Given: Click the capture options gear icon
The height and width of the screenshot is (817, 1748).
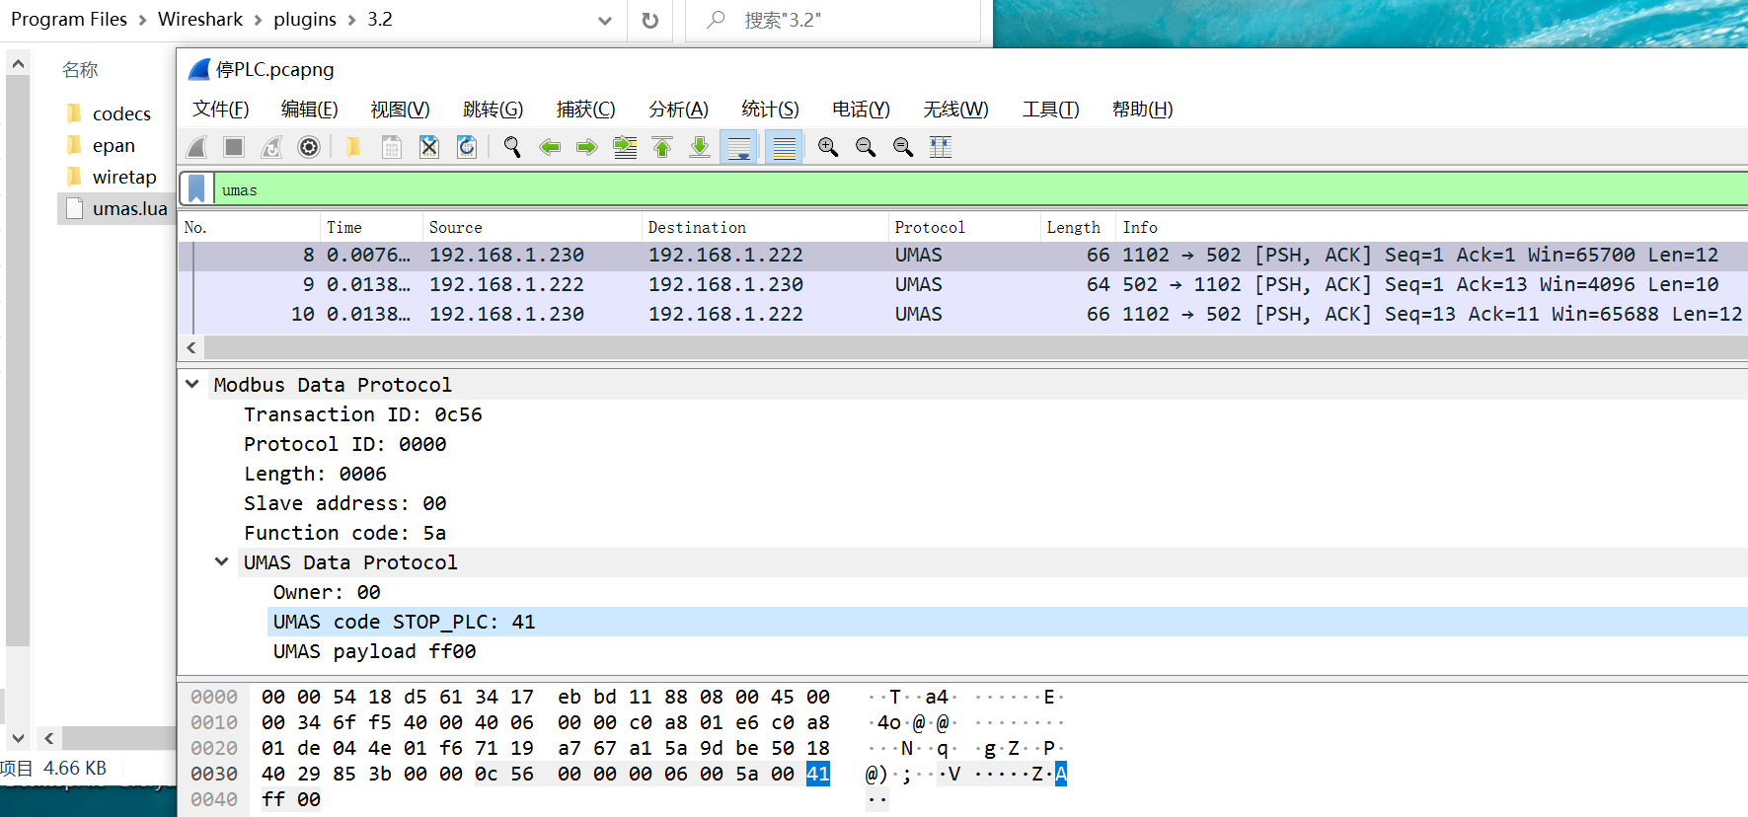Looking at the screenshot, I should click(309, 147).
